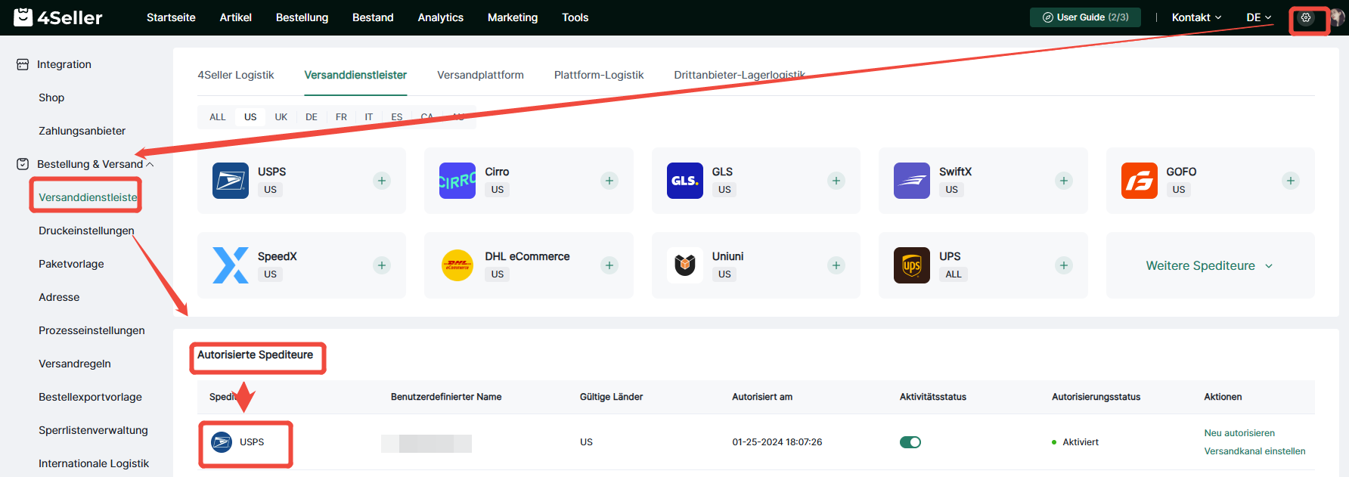1349x477 pixels.
Task: Open Paketvorlage in the sidebar
Action: coord(71,264)
